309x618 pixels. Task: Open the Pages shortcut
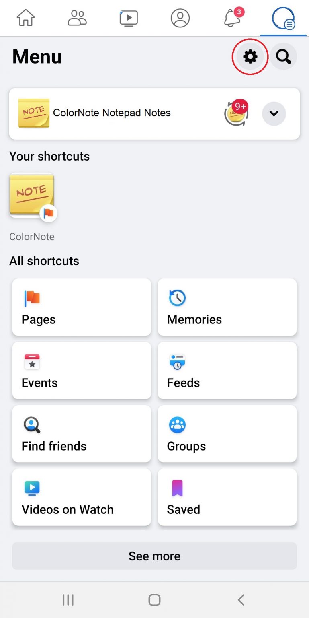tap(82, 307)
